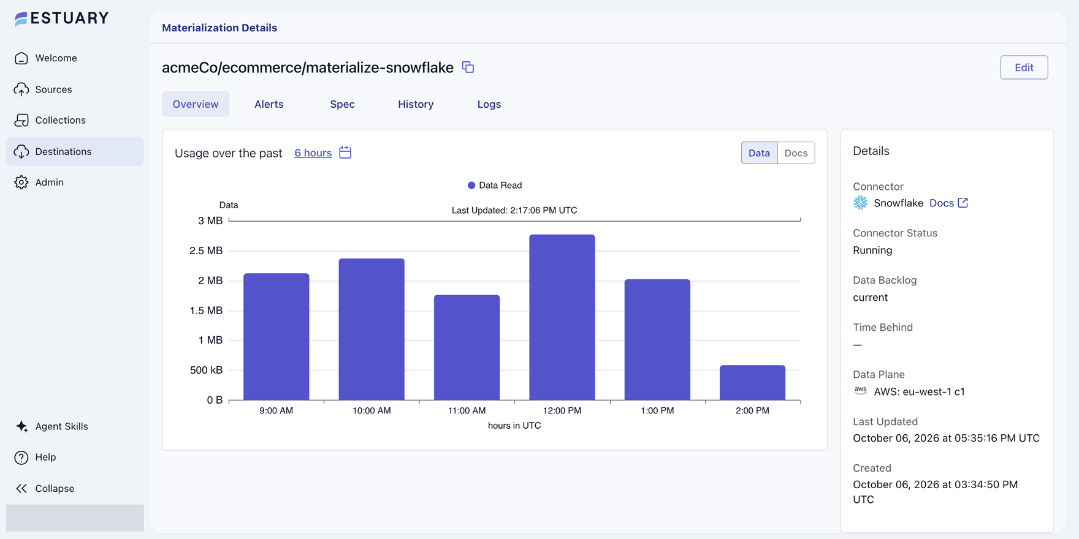The height and width of the screenshot is (539, 1079).
Task: Click the acmeCo/ecommerce/materialize-snowflake title
Action: (x=308, y=67)
